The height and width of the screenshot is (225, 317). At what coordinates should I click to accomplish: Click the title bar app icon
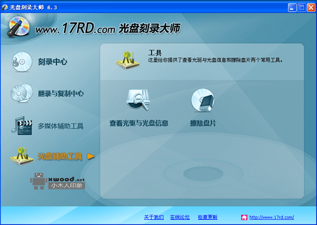point(5,7)
